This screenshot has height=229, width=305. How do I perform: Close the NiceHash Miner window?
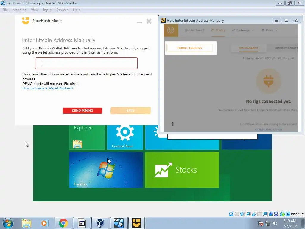click(x=149, y=21)
